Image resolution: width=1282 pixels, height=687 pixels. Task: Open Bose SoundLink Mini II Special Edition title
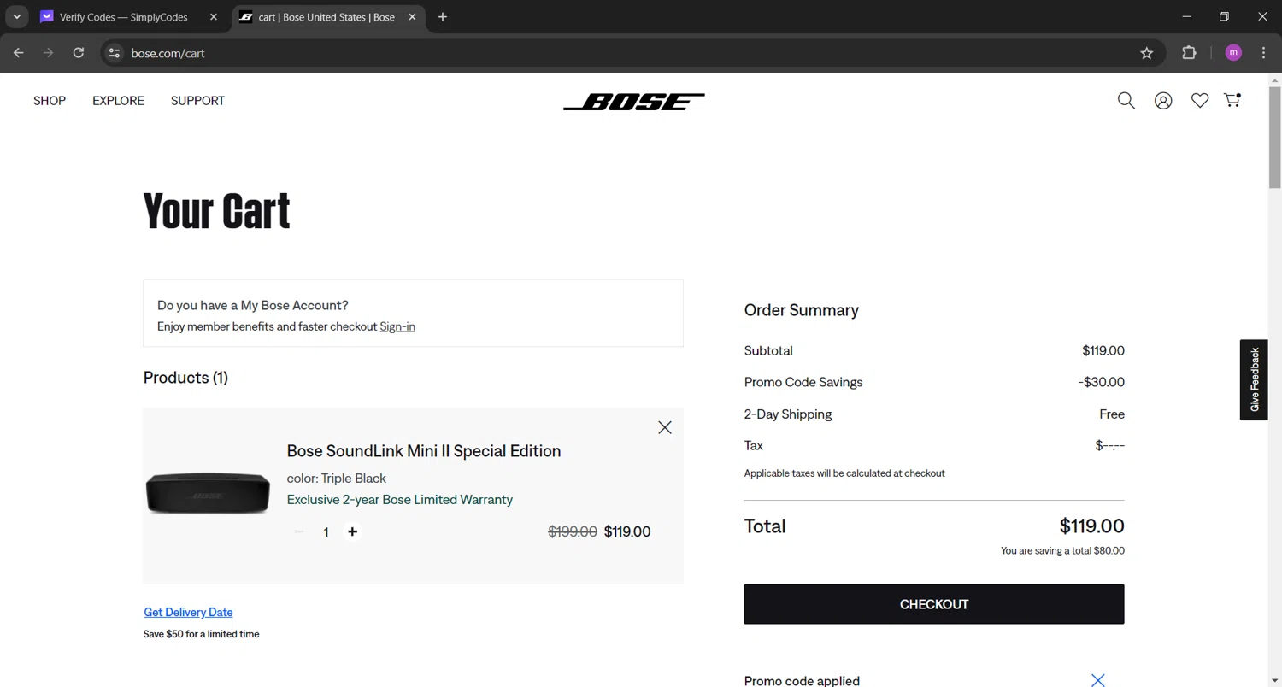(x=424, y=451)
